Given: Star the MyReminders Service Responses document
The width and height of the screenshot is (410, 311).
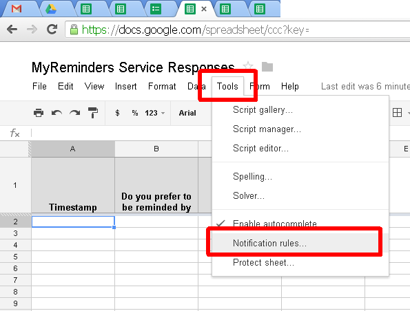Looking at the screenshot, I should (248, 66).
